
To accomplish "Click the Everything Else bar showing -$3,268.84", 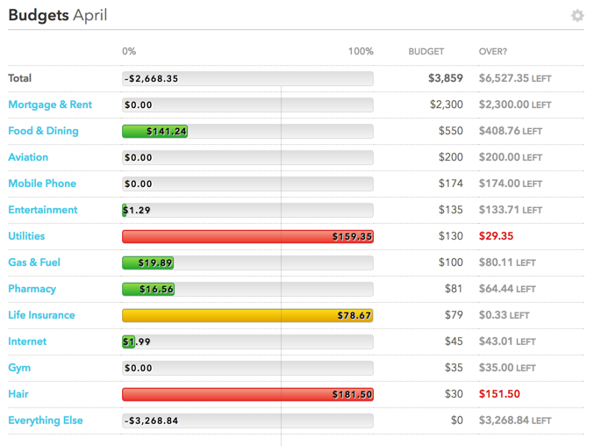I will point(247,421).
